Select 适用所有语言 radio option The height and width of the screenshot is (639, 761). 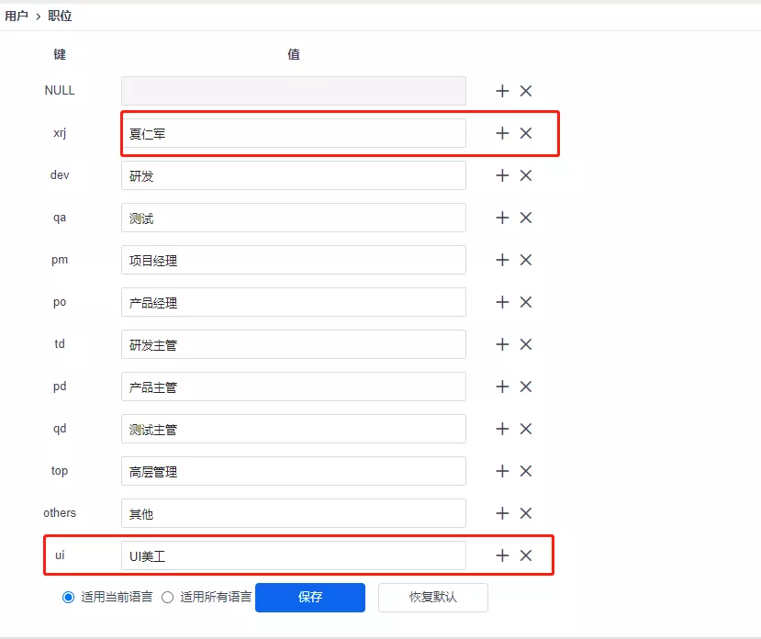(x=167, y=598)
